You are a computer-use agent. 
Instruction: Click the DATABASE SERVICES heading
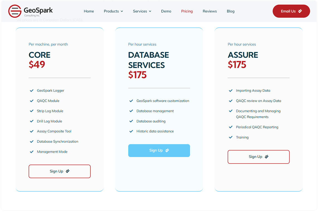pyautogui.click(x=149, y=60)
